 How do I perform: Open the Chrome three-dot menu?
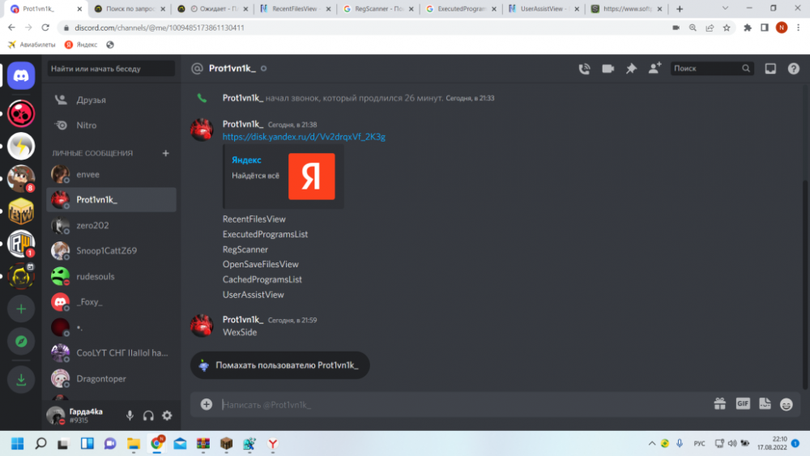point(798,28)
